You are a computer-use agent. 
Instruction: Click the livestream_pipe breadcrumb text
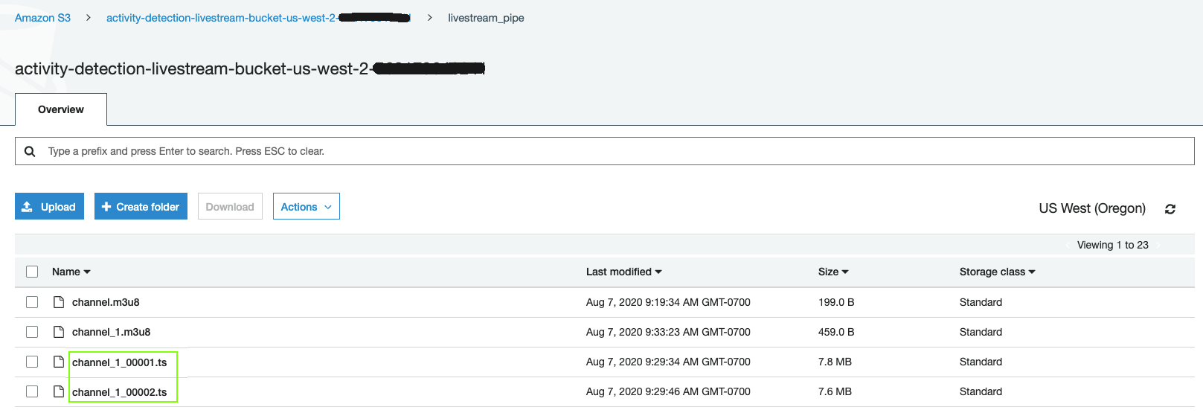[486, 18]
